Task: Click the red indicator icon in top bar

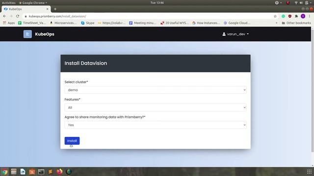Action: click(288, 3)
